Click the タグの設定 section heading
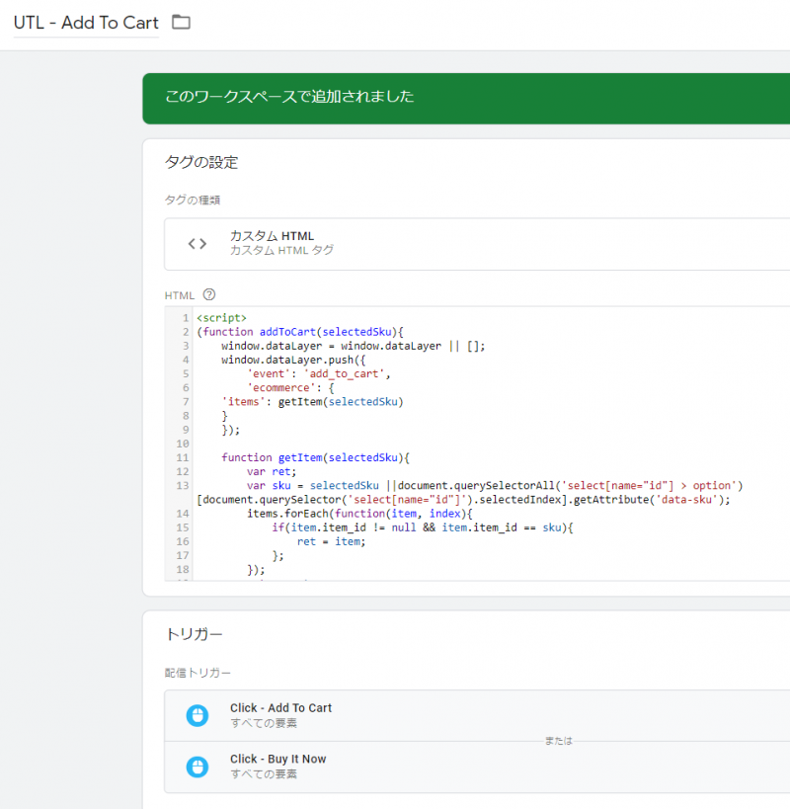The width and height of the screenshot is (790, 809). click(x=201, y=162)
